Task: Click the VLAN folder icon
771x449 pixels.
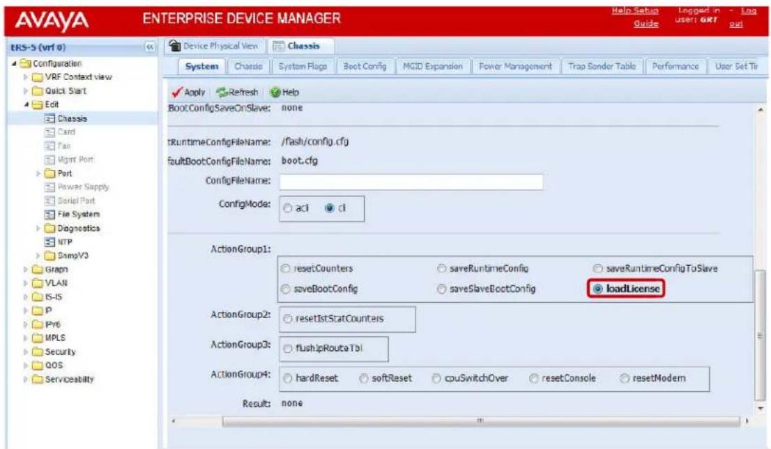Action: pyautogui.click(x=38, y=283)
